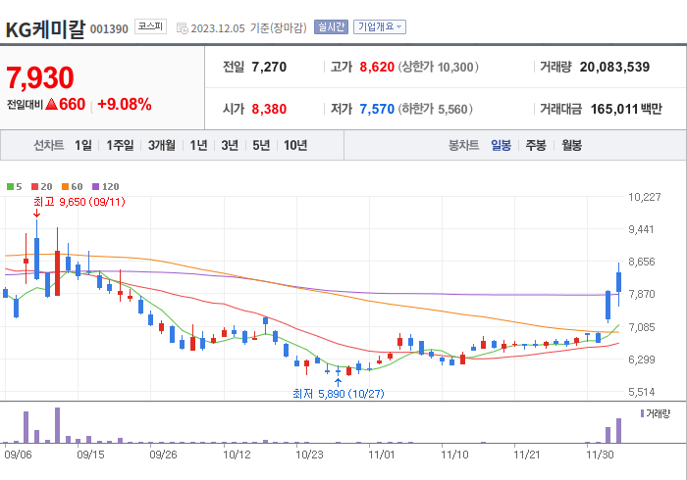687x480 pixels.
Task: Select the 3개월 line chart tab
Action: [x=162, y=145]
